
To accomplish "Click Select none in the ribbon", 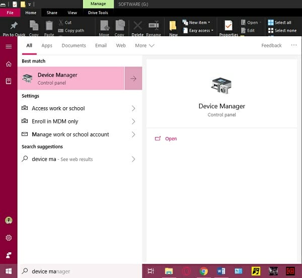I will pos(282,30).
